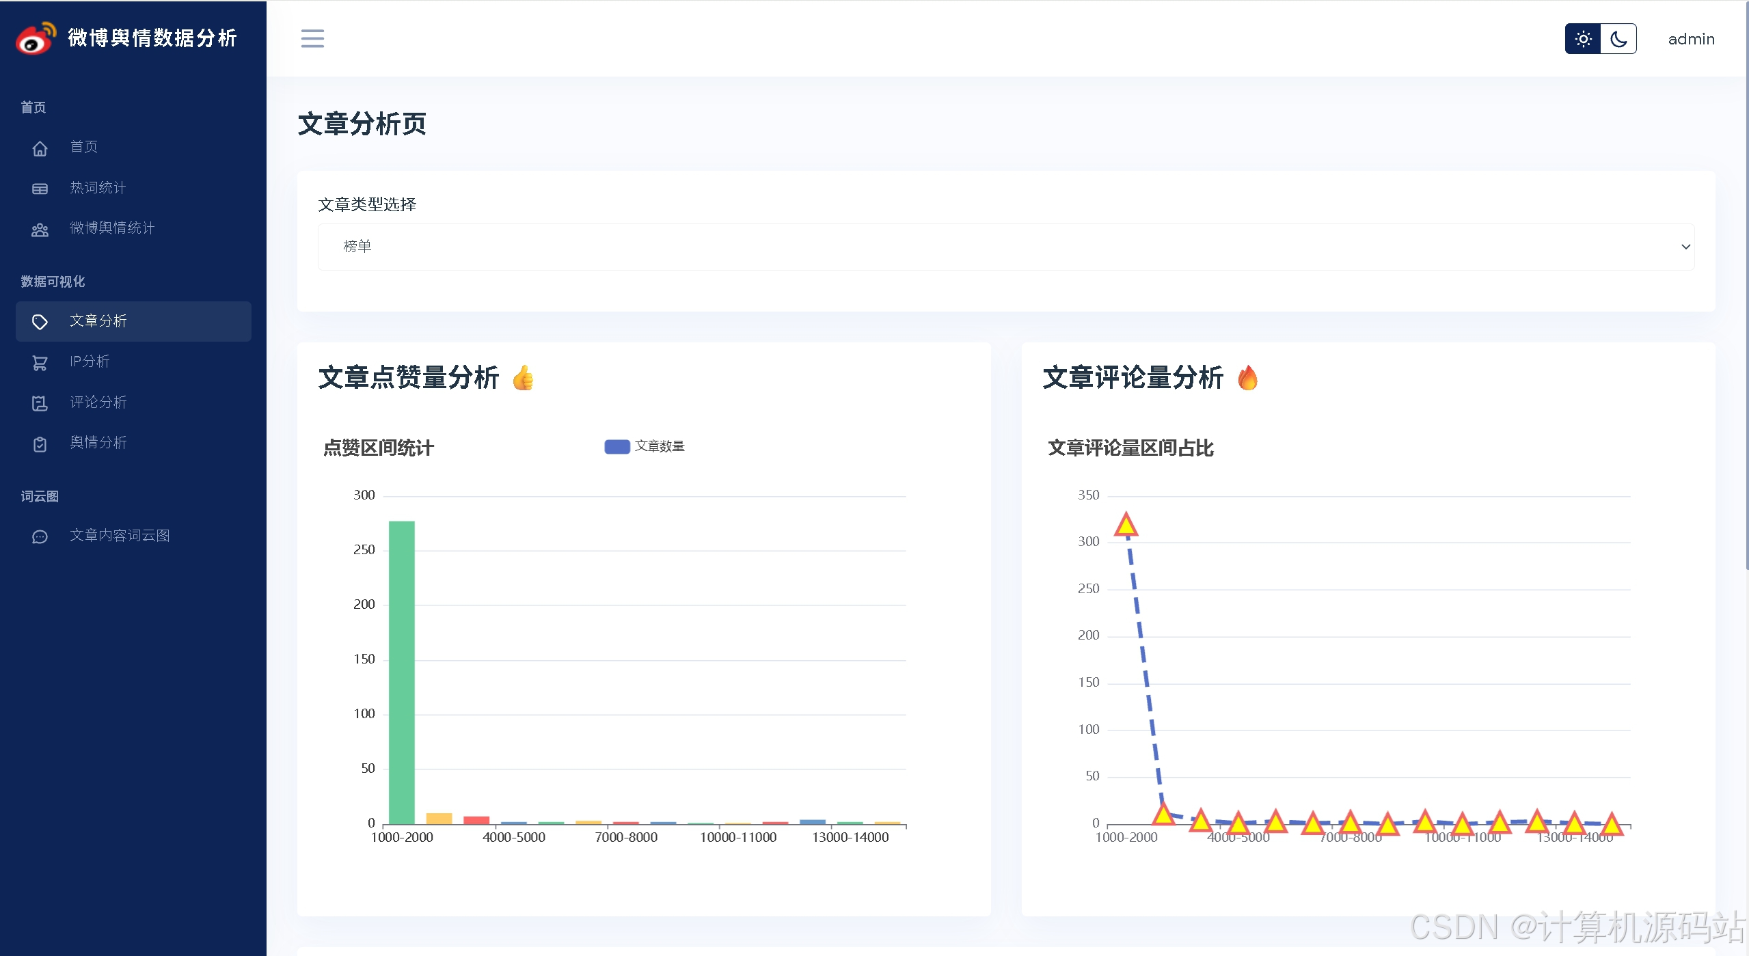
Task: Click the people icon beside 微博舆情统计
Action: tap(40, 230)
